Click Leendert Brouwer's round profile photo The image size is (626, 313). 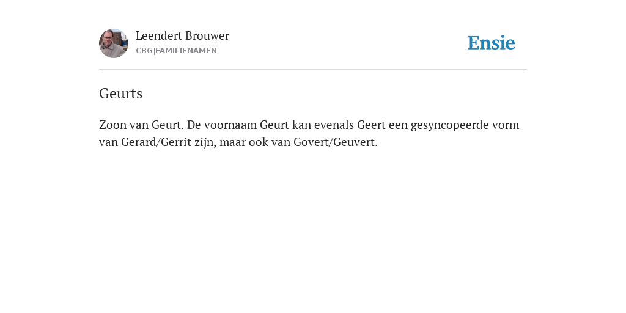click(114, 43)
